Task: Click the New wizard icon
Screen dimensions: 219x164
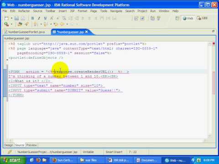Action: tap(6, 18)
